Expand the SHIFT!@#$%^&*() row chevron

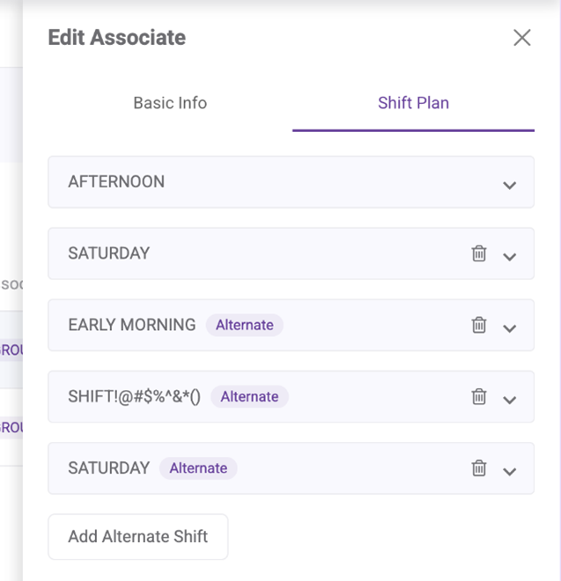(509, 399)
